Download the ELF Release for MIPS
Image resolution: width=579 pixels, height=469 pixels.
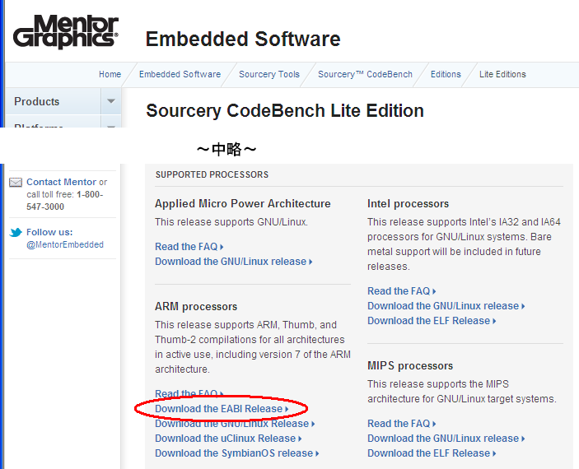pyautogui.click(x=432, y=453)
